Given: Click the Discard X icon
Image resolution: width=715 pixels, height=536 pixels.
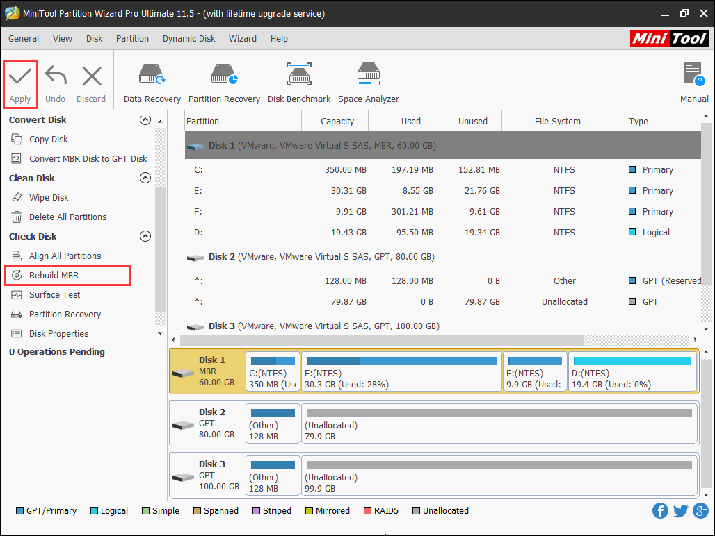Looking at the screenshot, I should point(92,76).
